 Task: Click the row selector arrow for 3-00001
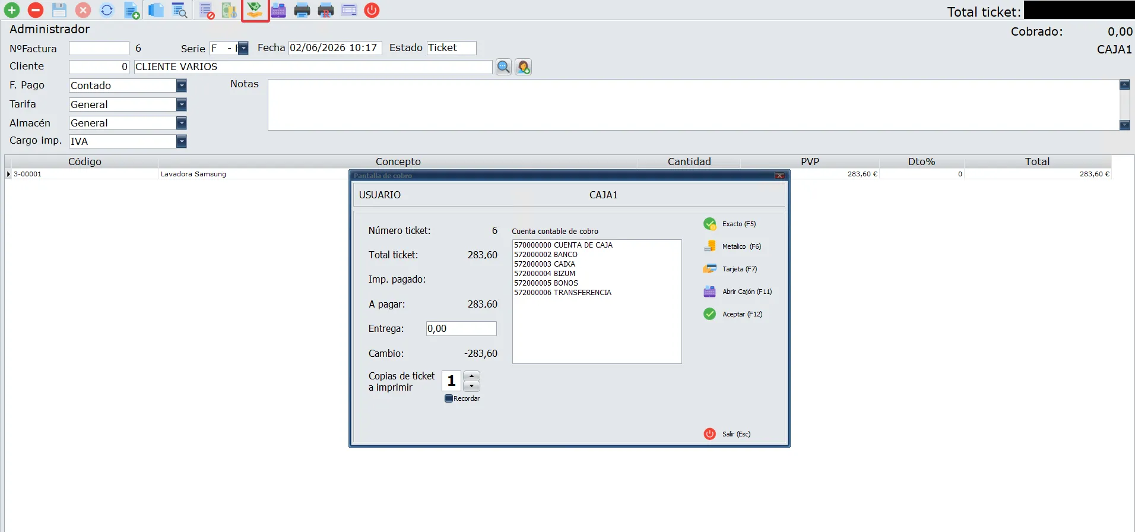8,174
